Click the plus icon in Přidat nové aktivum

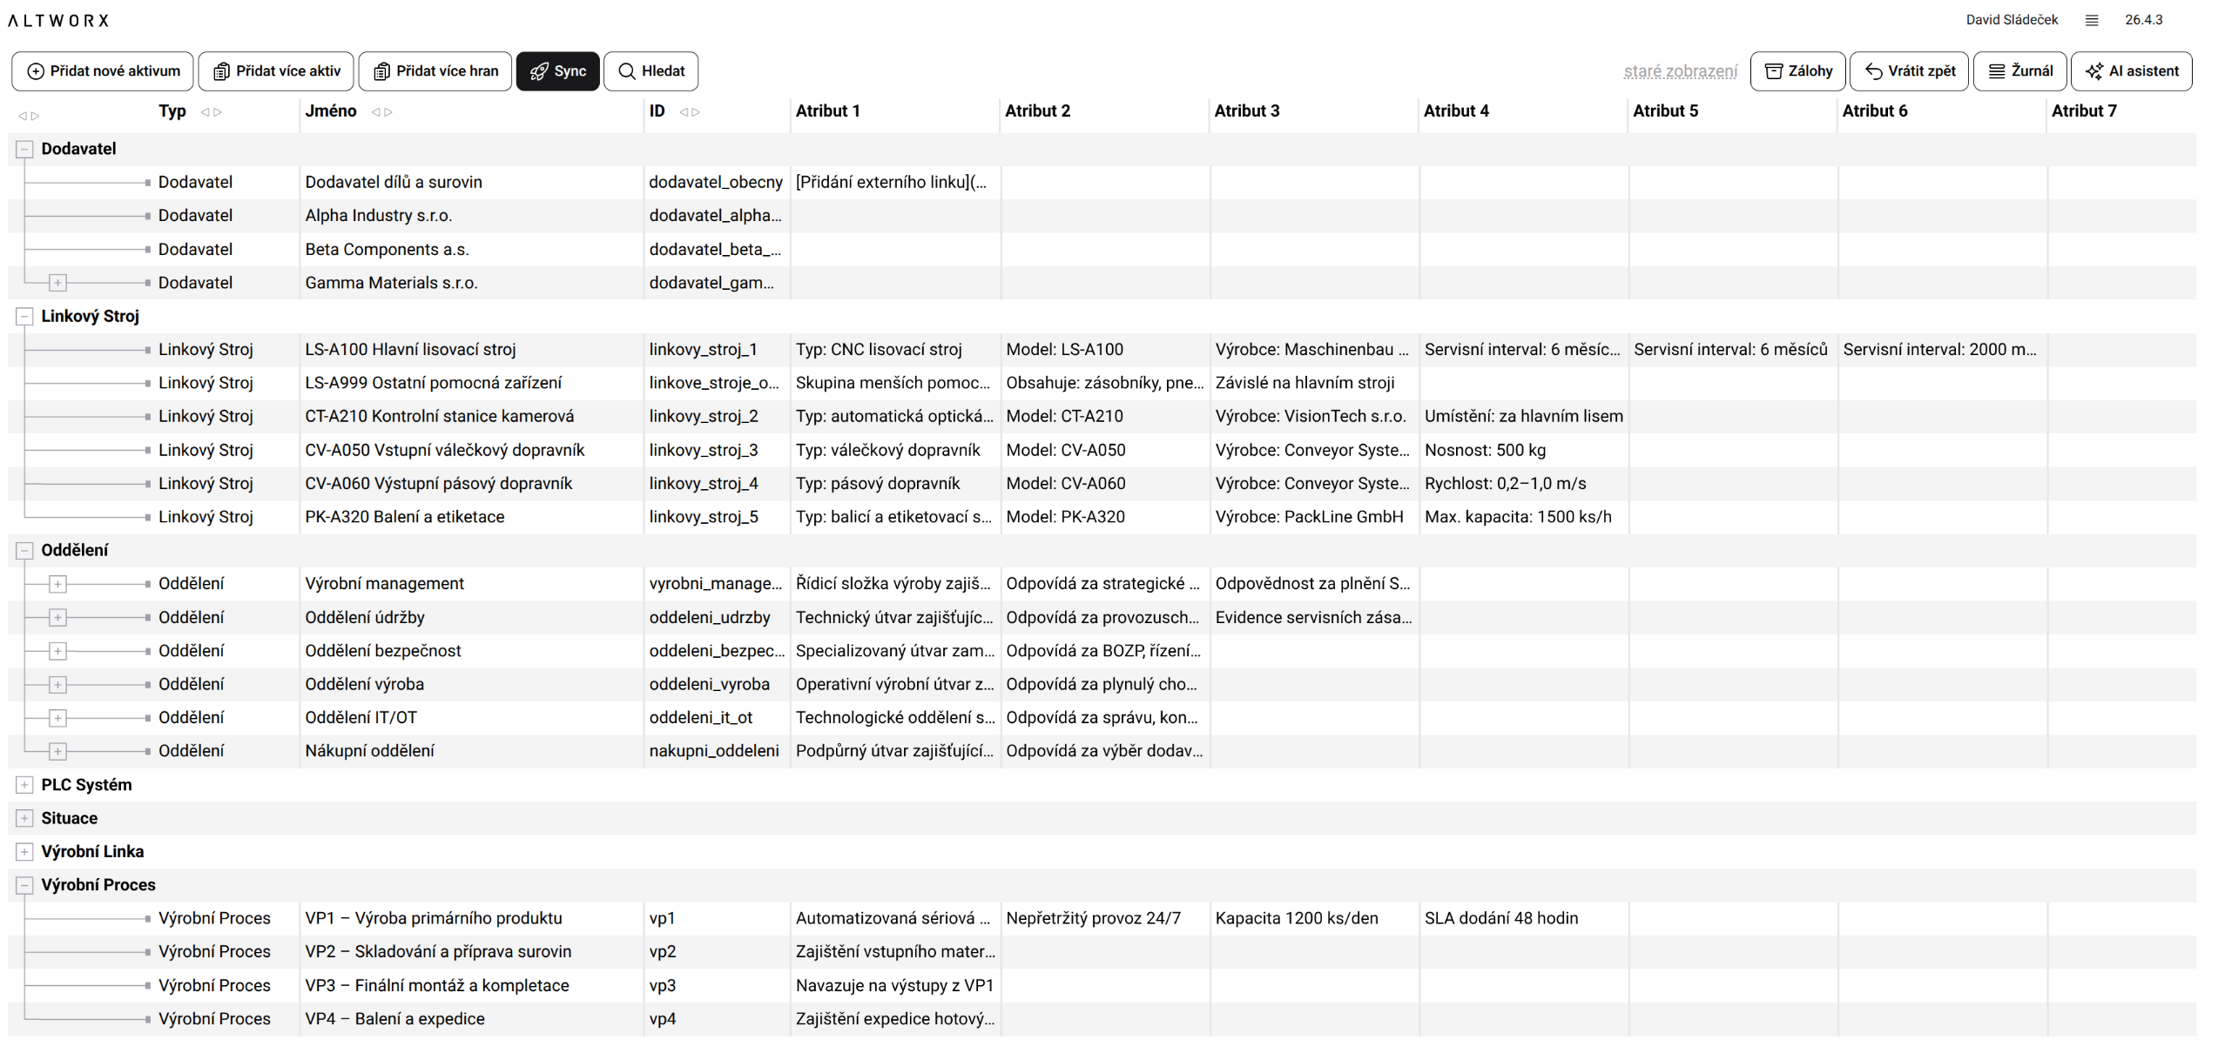(36, 71)
